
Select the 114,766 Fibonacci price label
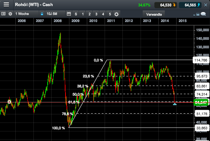pyautogui.click(x=201, y=60)
